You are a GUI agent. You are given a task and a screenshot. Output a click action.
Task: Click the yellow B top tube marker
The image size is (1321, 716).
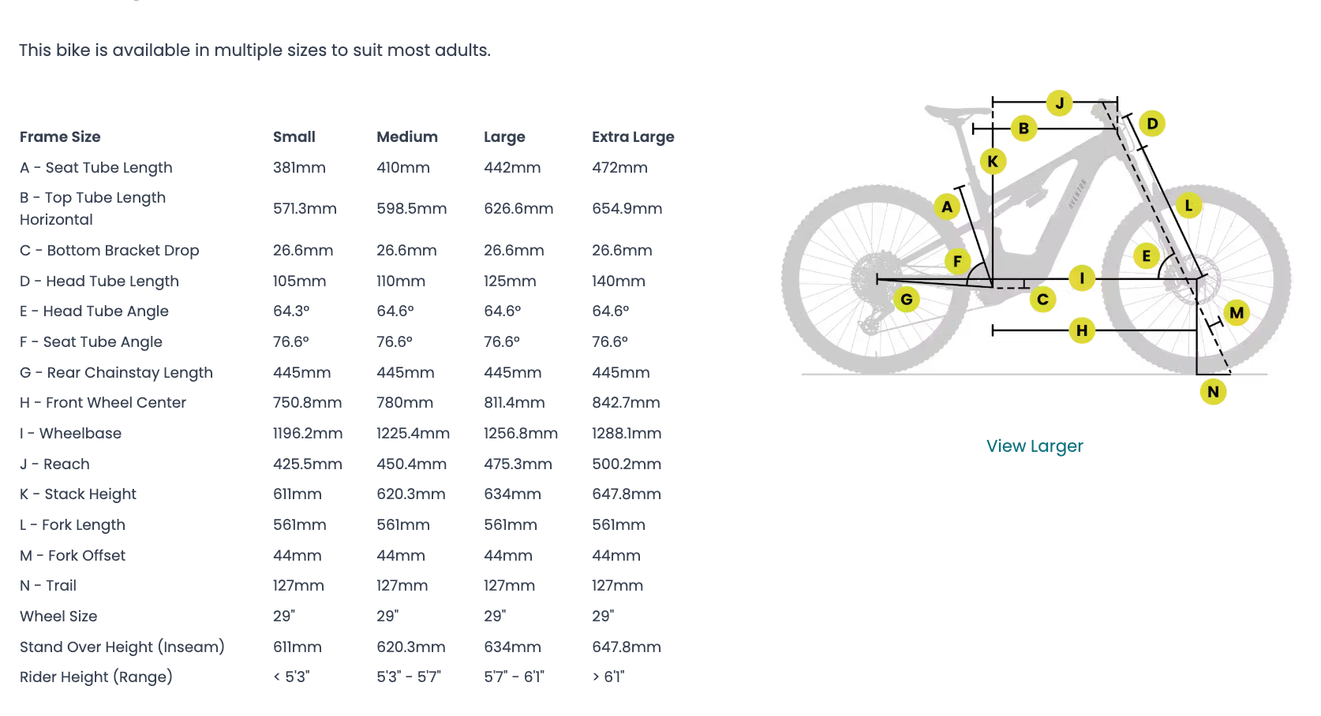1023,128
